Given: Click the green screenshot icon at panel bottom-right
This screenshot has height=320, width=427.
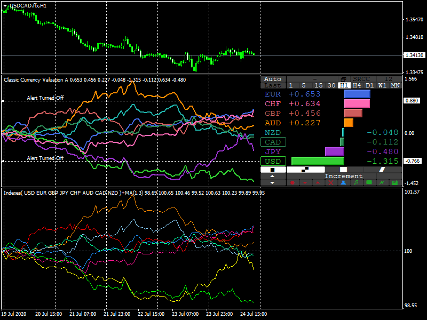Looking at the screenshot, I should [394, 183].
